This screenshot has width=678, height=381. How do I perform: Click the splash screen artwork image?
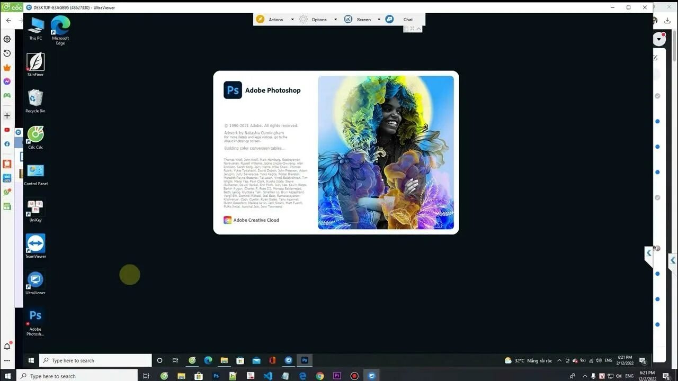click(386, 152)
